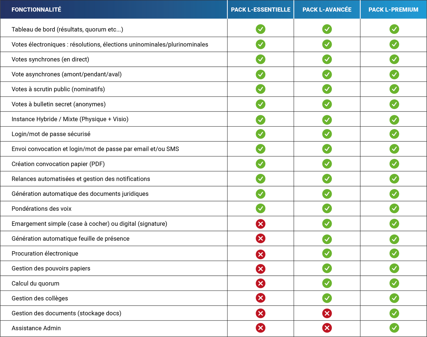Click the Relances automatisées et gestion des notifications label
Screen dimensions: 427x337
coord(81,179)
